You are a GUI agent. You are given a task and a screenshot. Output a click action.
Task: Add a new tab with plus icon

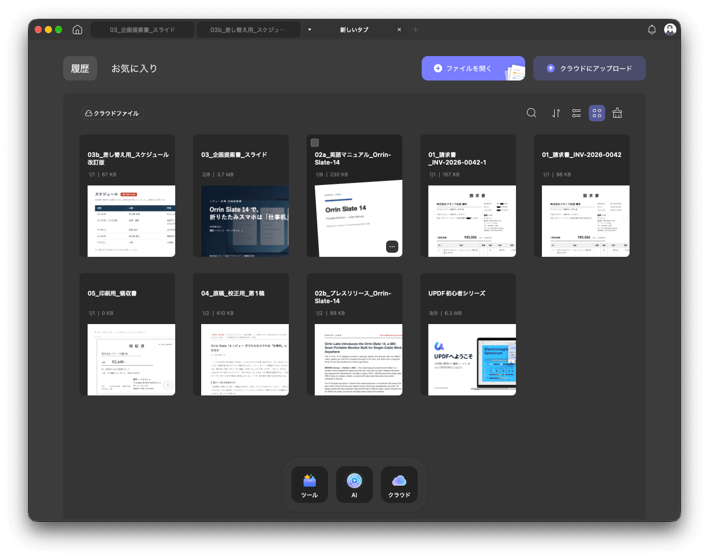click(416, 30)
